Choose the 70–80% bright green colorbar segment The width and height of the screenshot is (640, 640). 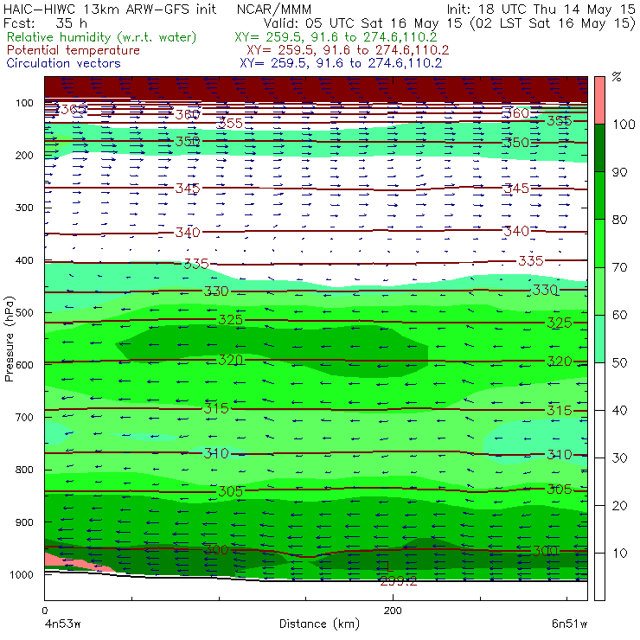tap(599, 243)
